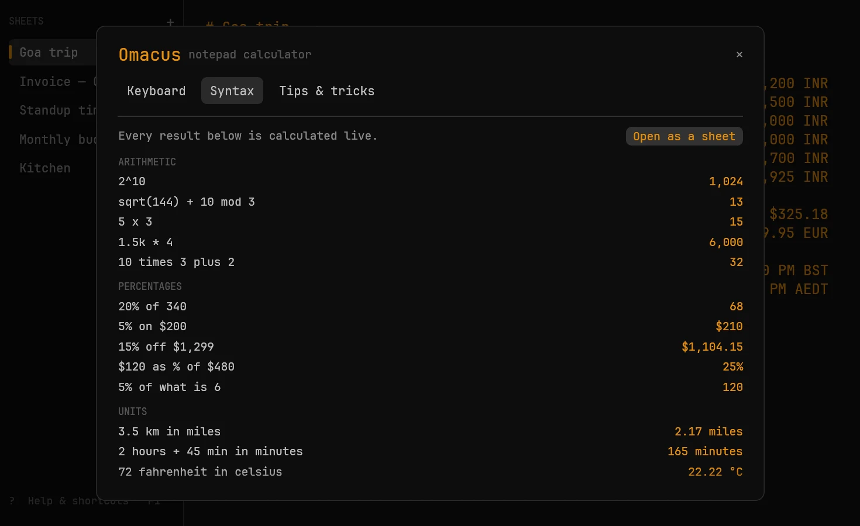Image resolution: width=860 pixels, height=526 pixels.
Task: Select the Syntax tab
Action: (232, 91)
